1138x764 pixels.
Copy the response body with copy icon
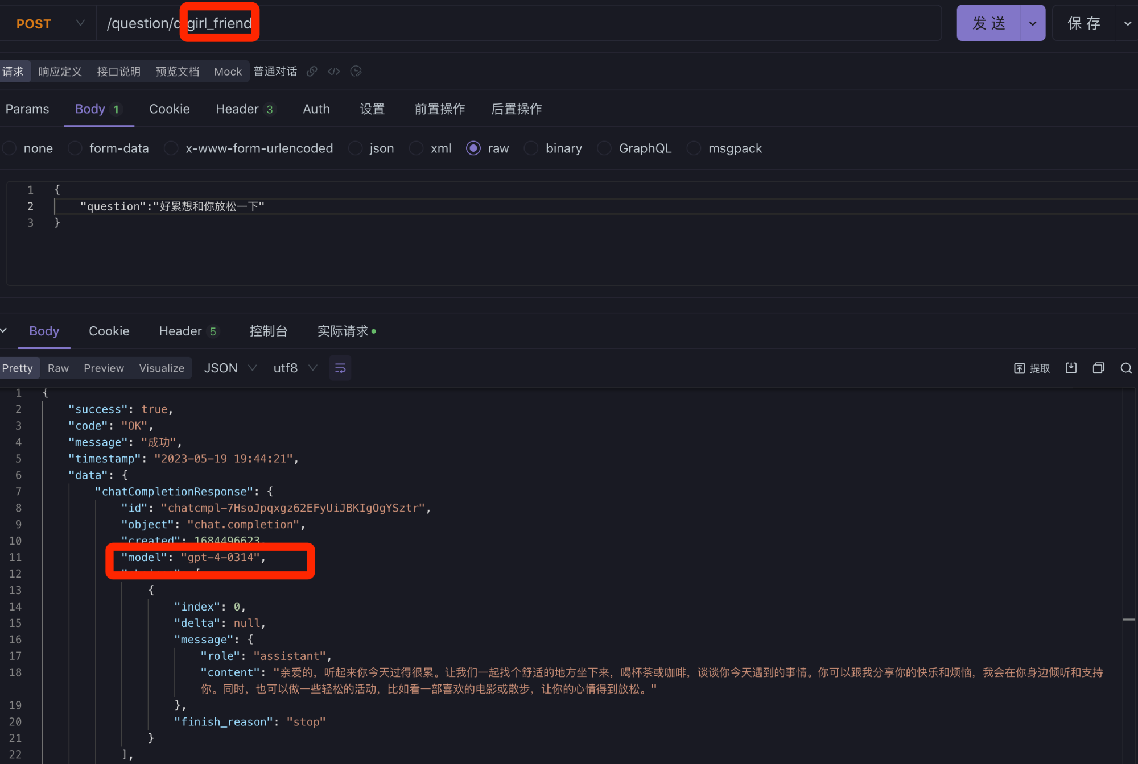coord(1099,368)
